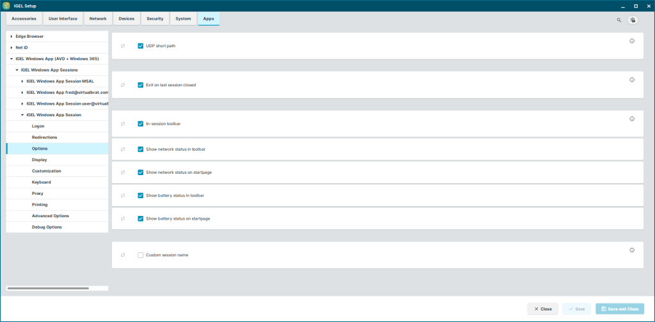Open the Network tab
This screenshot has height=322, width=655.
point(98,19)
